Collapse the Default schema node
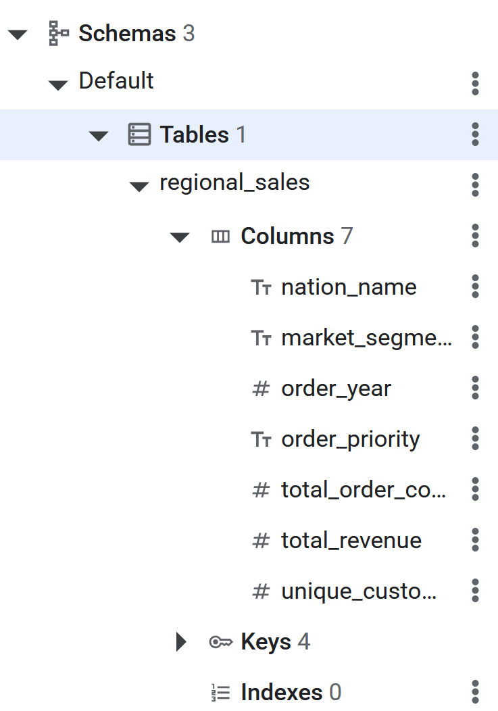Image resolution: width=498 pixels, height=711 pixels. click(x=58, y=84)
